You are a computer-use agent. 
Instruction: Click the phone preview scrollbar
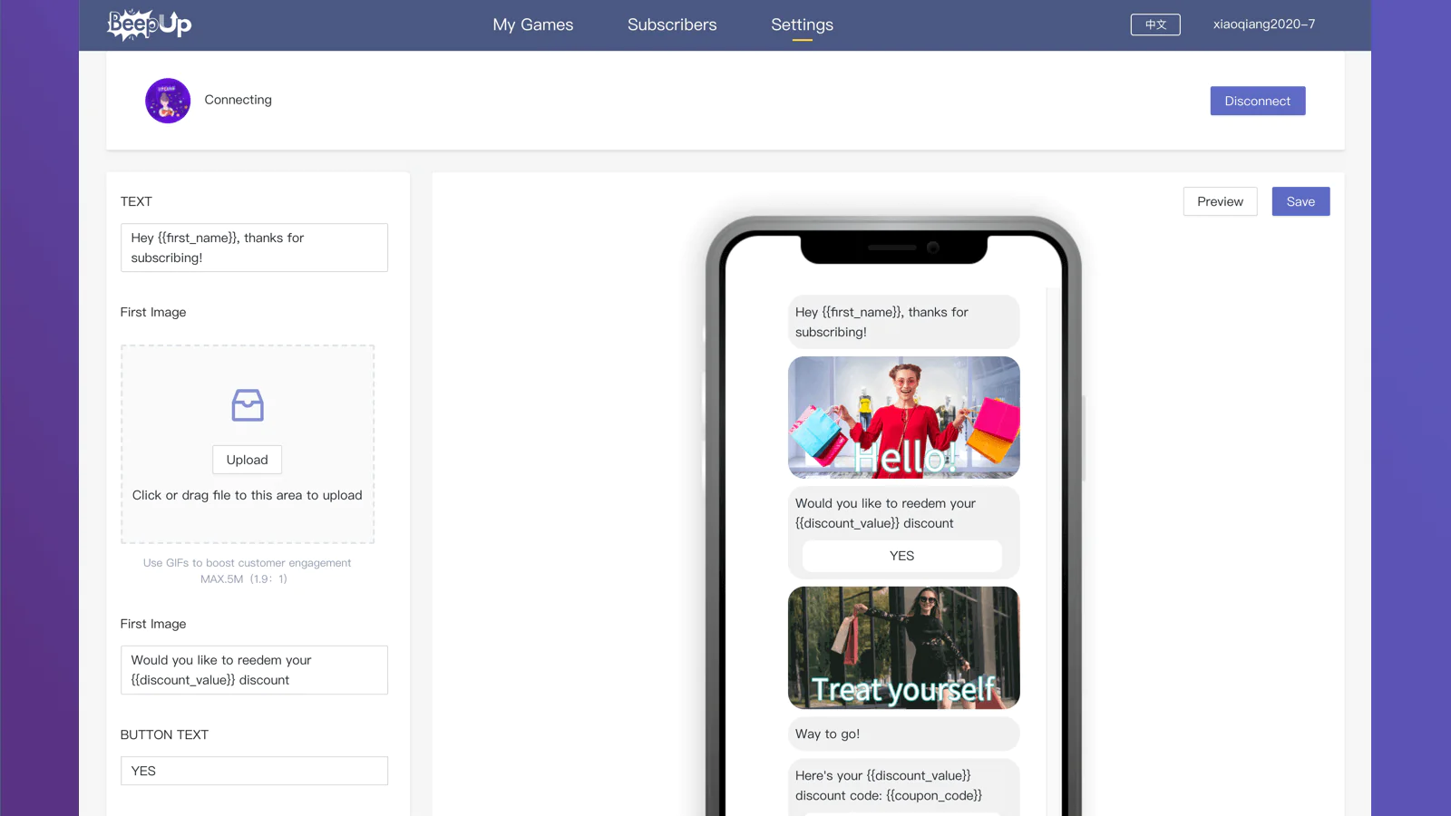pyautogui.click(x=1053, y=551)
